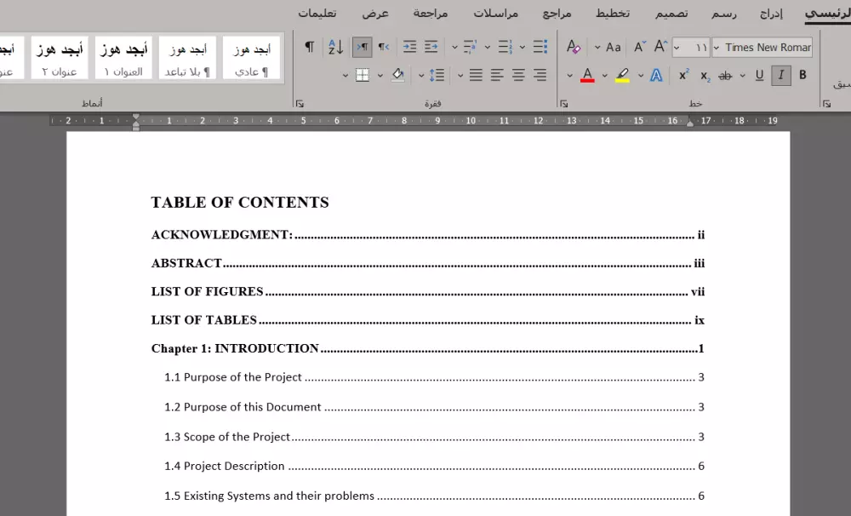Expand the Change Case arrow

[x=597, y=47]
